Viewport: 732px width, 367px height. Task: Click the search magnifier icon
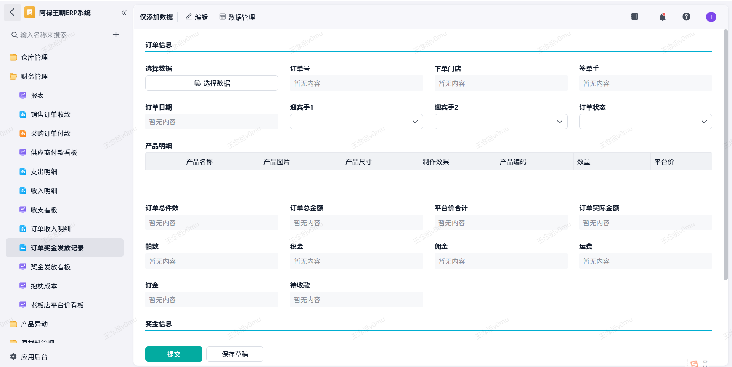coord(14,35)
